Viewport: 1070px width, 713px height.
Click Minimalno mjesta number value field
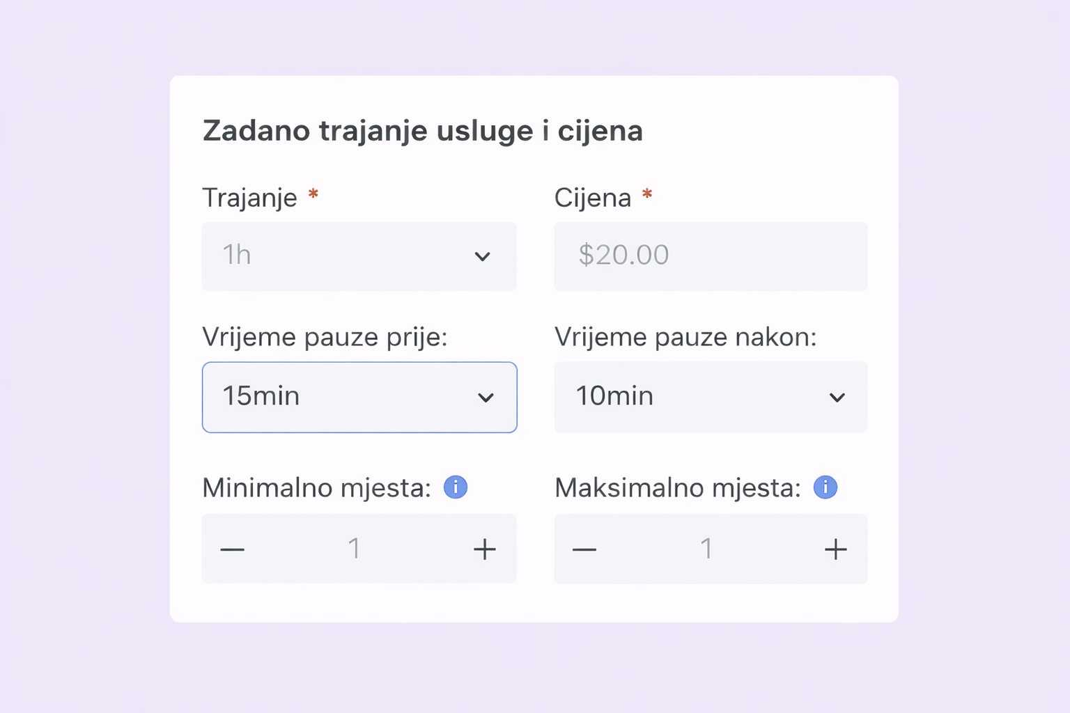tap(355, 549)
